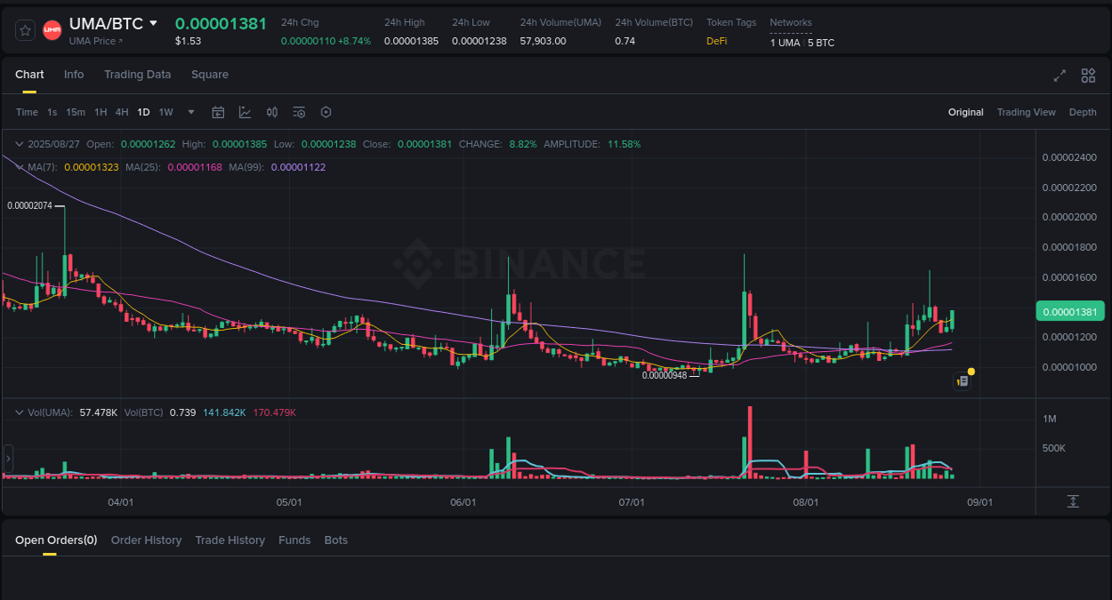
Task: Click the MA(99) value 0.00001122
Action: pyautogui.click(x=298, y=167)
